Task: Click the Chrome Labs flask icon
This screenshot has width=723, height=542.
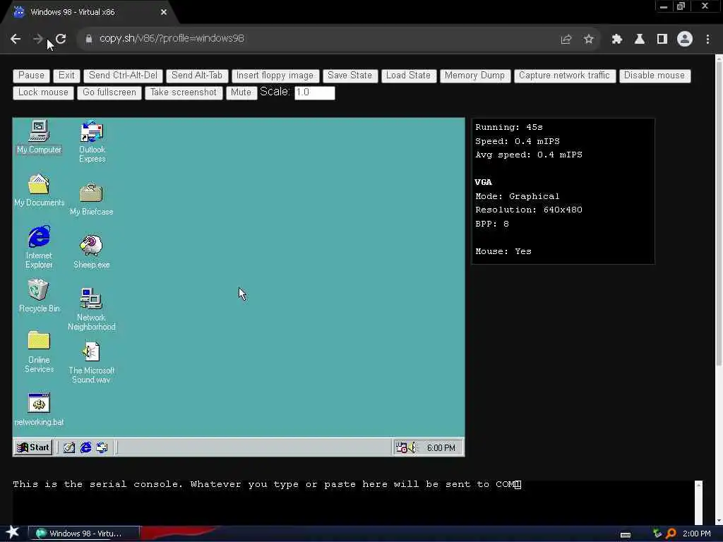Action: point(640,40)
